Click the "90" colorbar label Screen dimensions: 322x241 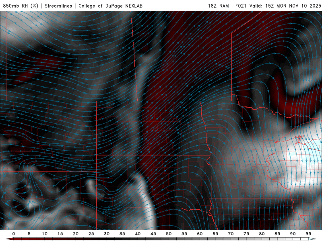[x=293, y=234]
